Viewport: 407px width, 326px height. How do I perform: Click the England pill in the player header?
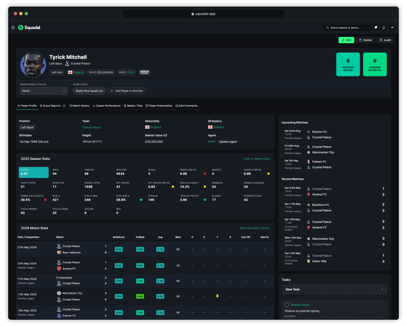pos(76,72)
